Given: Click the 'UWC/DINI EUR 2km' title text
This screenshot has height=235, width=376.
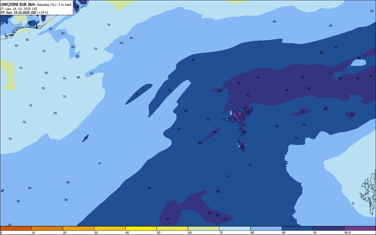Looking at the screenshot, I should [x=18, y=4].
